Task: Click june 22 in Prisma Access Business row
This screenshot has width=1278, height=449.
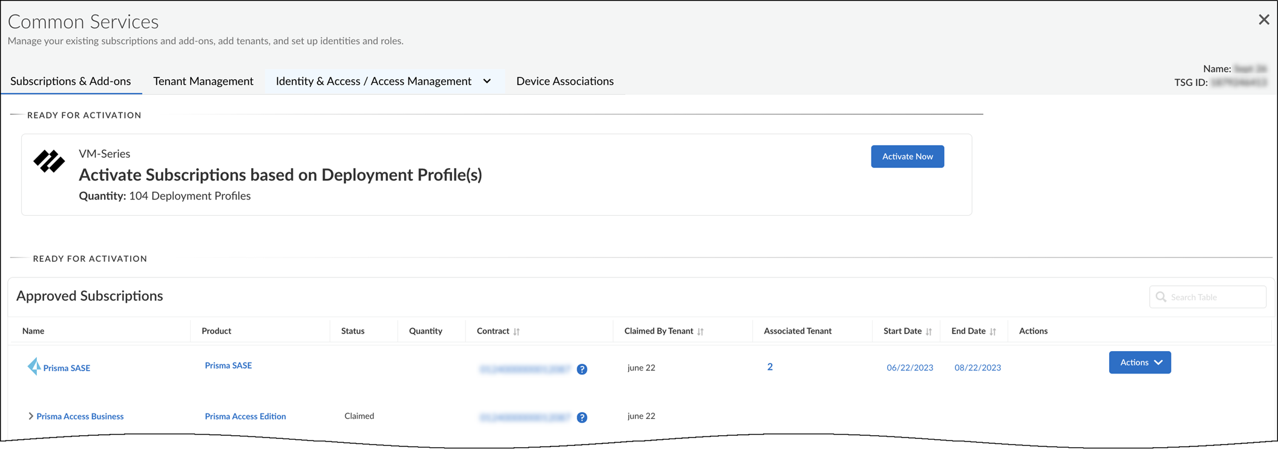Action: coord(641,416)
